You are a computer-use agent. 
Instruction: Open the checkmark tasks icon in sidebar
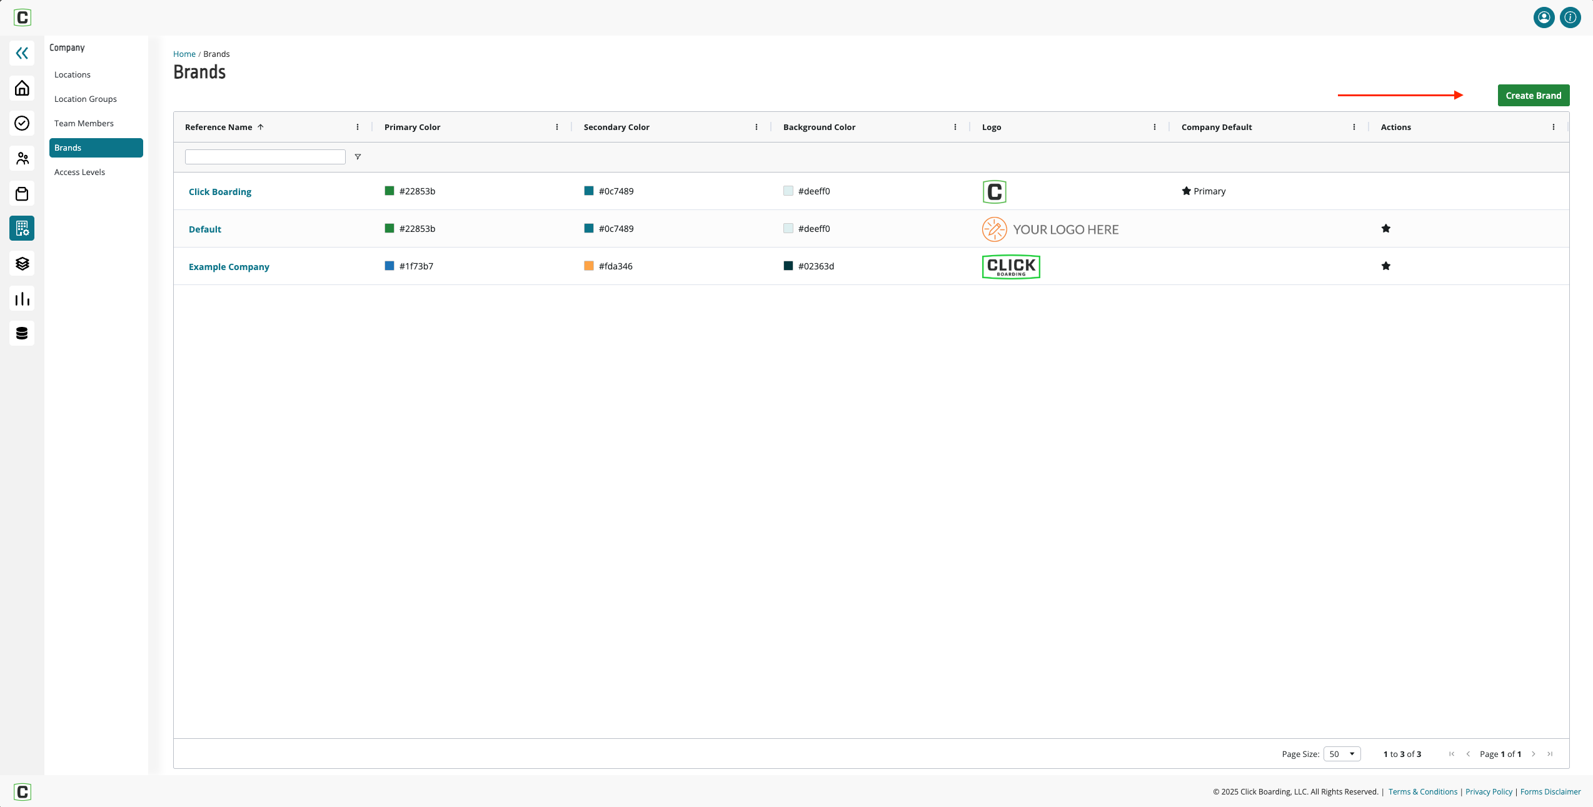click(22, 123)
